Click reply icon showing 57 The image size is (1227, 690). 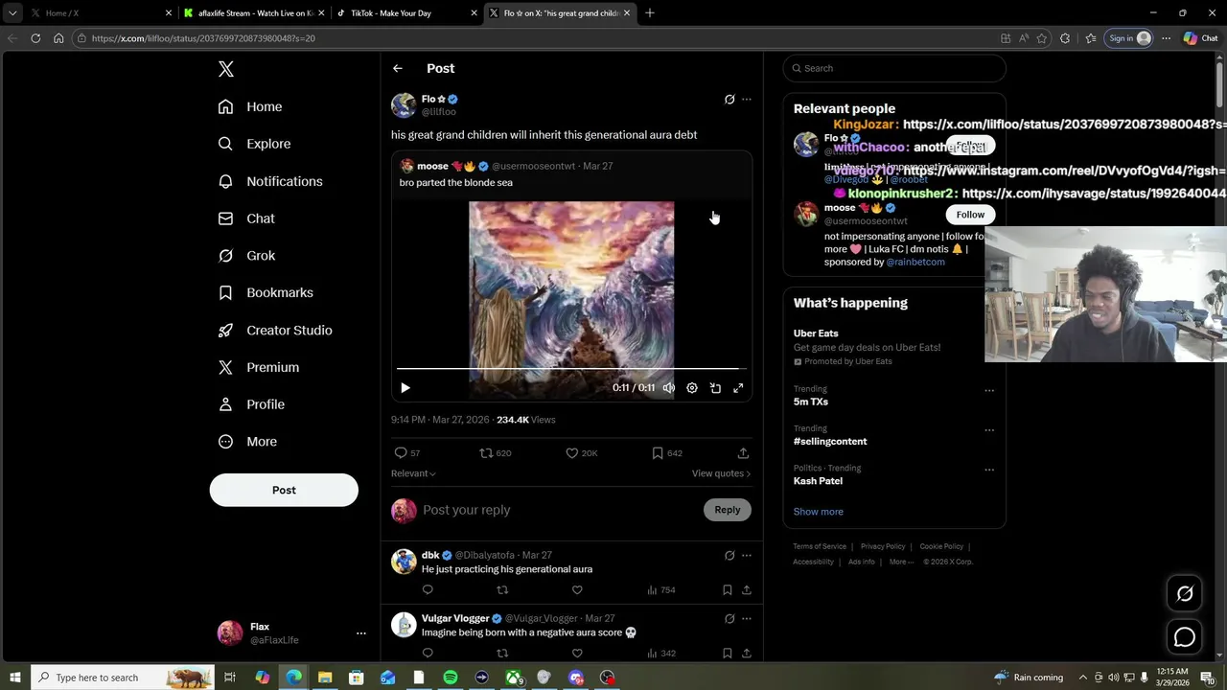[x=406, y=453]
